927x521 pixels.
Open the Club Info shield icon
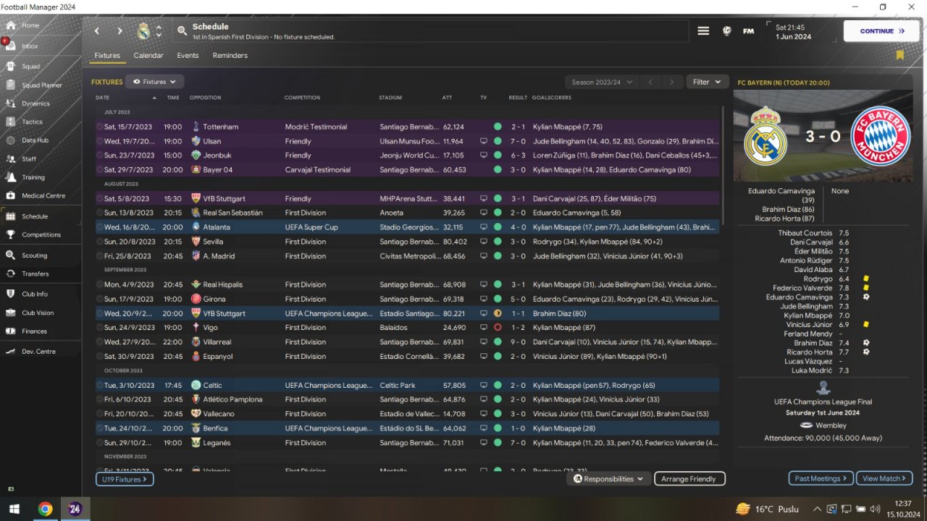pos(10,294)
